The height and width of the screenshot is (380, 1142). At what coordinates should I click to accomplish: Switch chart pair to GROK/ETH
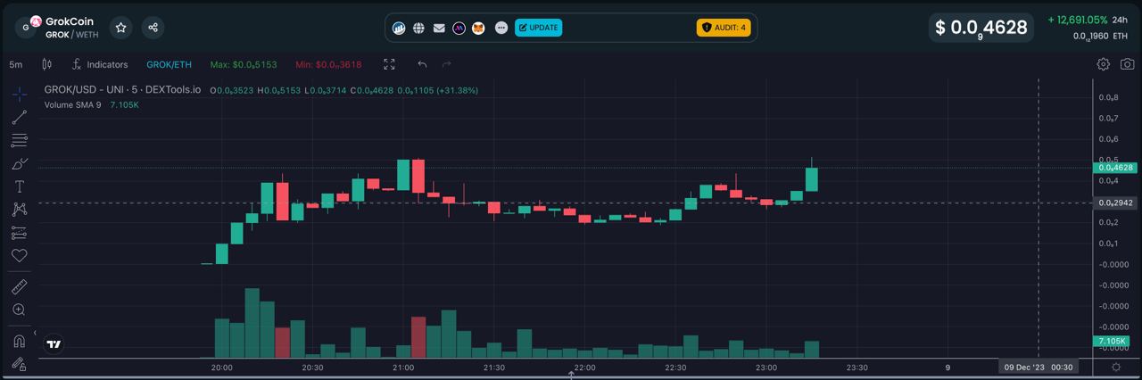click(x=169, y=64)
